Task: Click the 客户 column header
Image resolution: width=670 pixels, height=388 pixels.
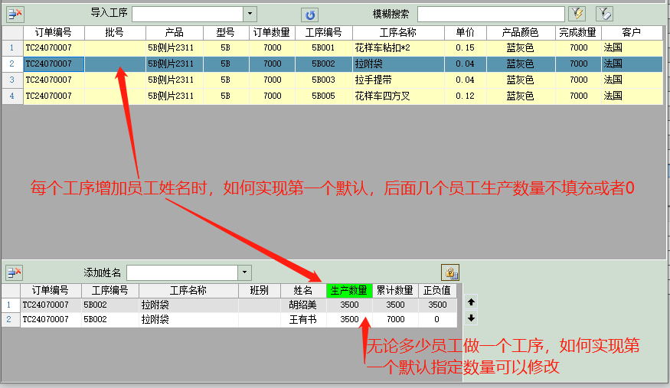Action: (x=632, y=32)
